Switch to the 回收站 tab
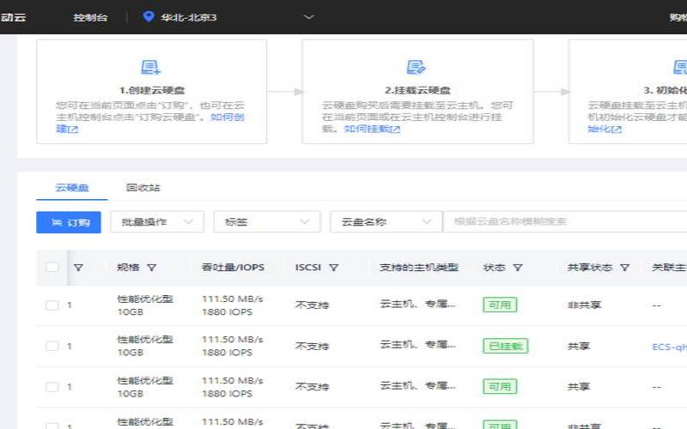Image resolution: width=687 pixels, height=429 pixels. 143,188
